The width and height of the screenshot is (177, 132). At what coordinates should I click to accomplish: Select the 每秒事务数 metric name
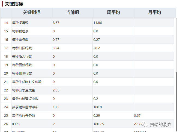[x=20, y=40]
